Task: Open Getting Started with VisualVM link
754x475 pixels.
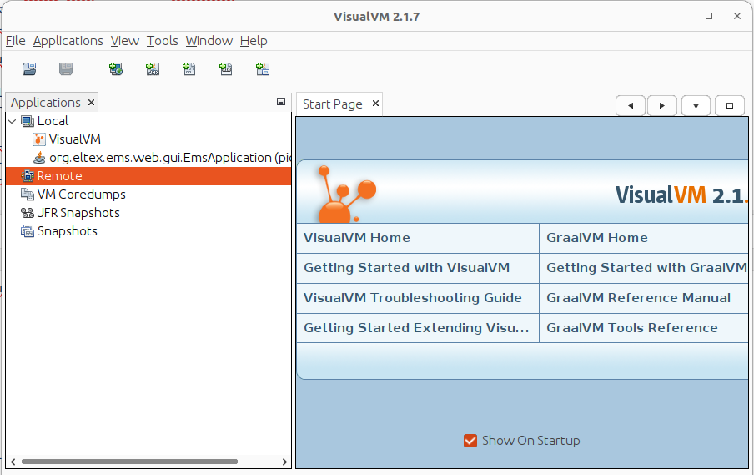Action: pos(406,268)
